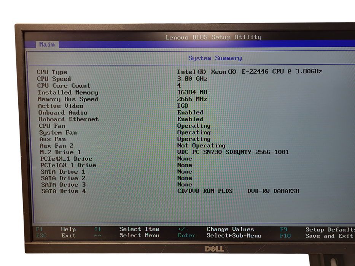Image resolution: width=355 pixels, height=266 pixels.
Task: Click the Select Sub-Menu legend
Action: pos(234,236)
